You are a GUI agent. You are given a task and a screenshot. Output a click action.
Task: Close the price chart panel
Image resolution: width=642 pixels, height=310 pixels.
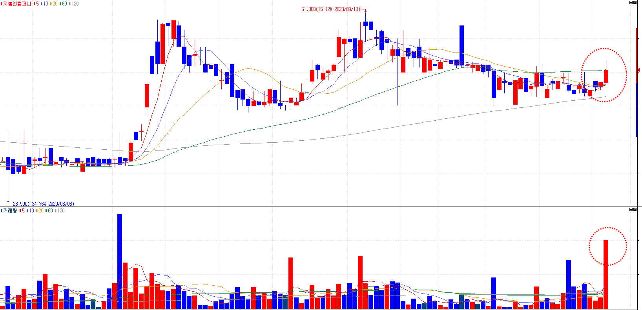pyautogui.click(x=635, y=2)
